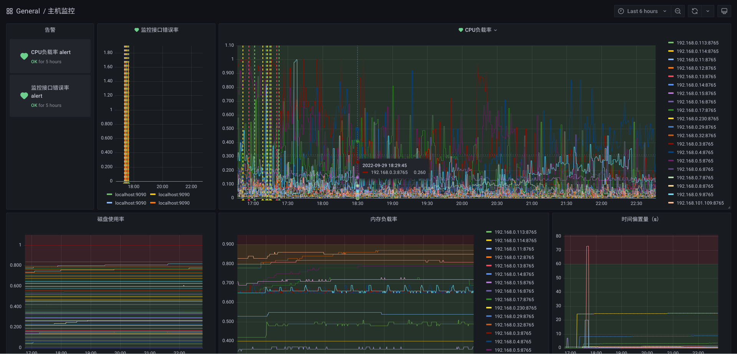Toggle series 192.168.101.109:8765 in CPU负载率 legend
The image size is (737, 354).
pos(700,203)
